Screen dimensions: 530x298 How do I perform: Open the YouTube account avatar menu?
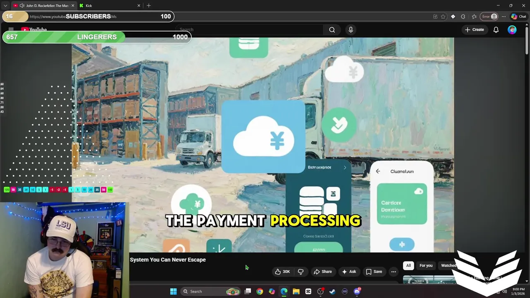(512, 30)
